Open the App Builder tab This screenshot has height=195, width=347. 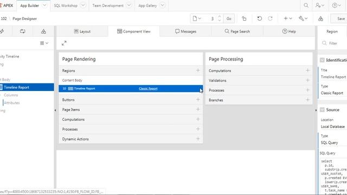[29, 5]
